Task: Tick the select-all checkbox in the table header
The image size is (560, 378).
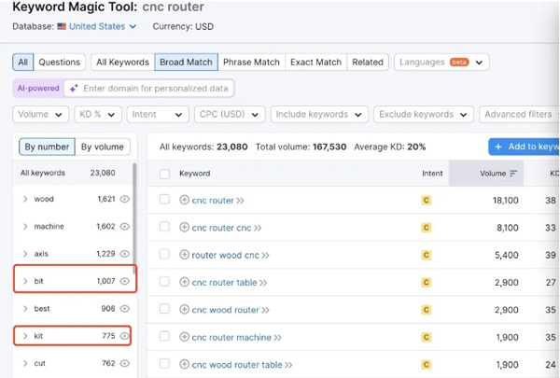Action: tap(165, 174)
